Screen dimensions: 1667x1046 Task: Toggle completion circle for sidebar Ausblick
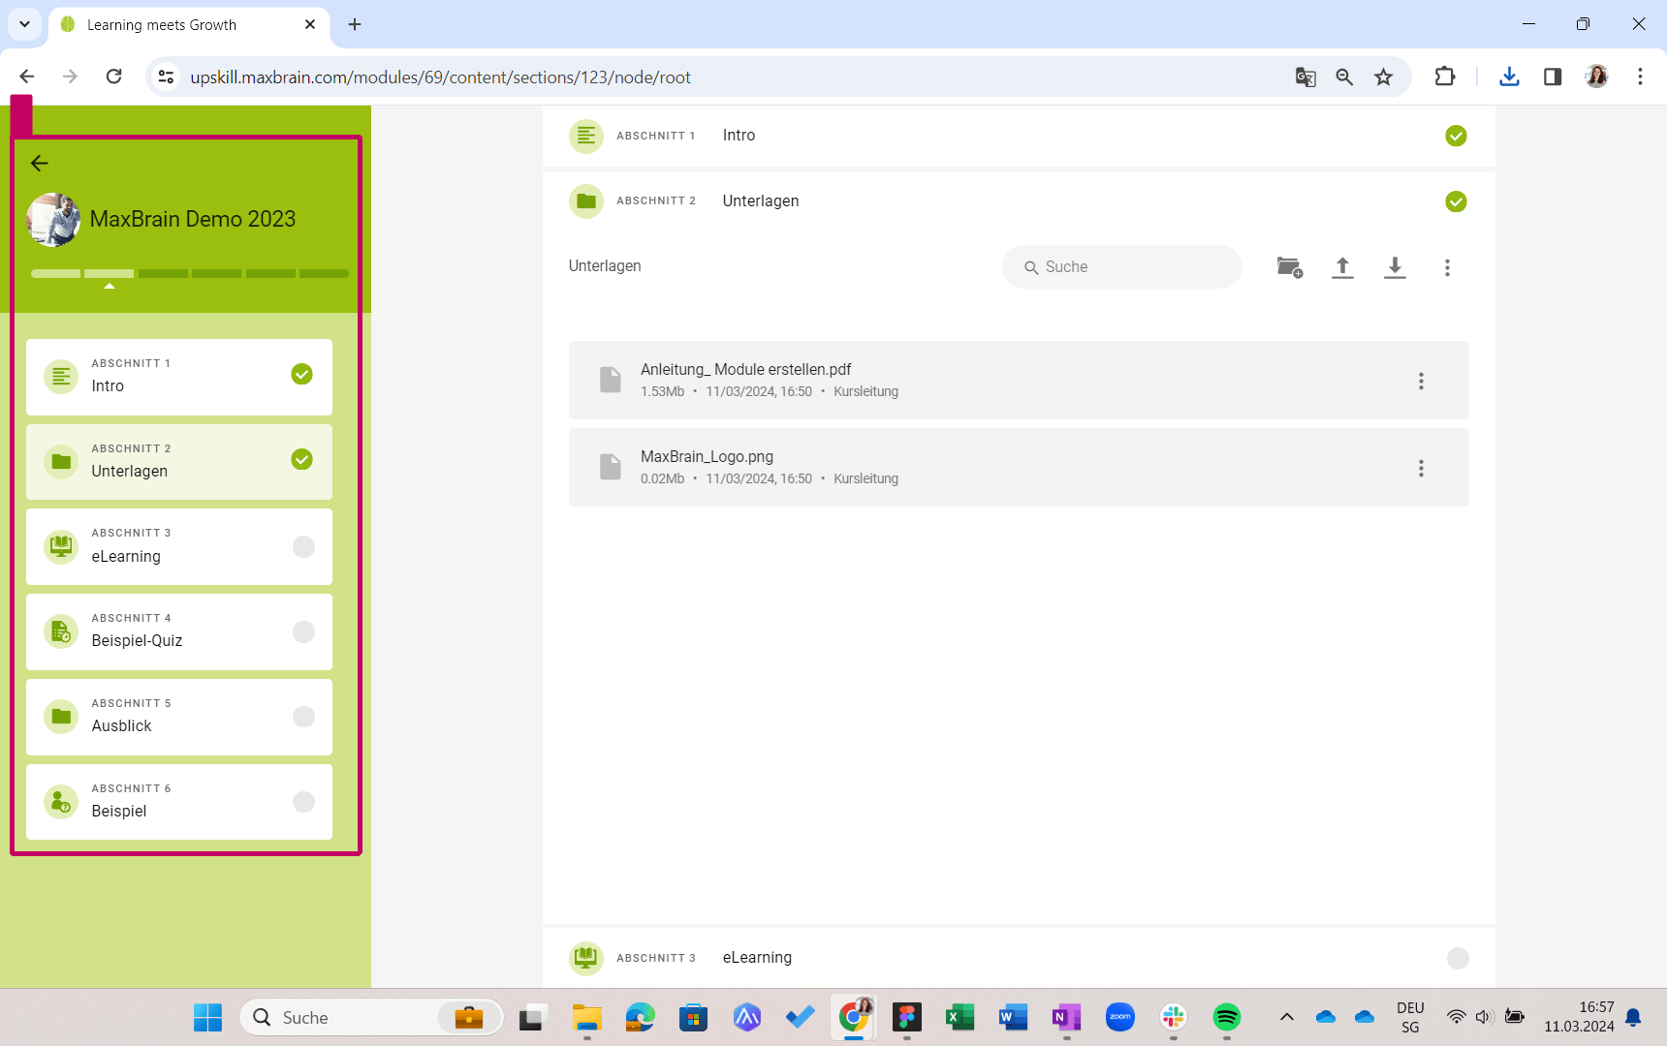coord(303,717)
